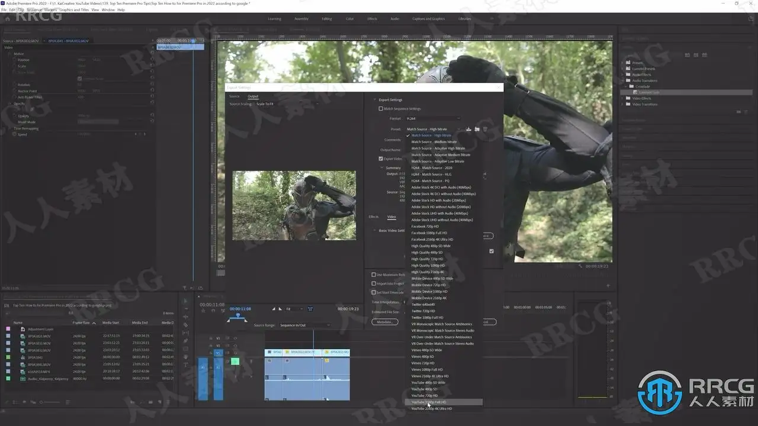Open the Editing workspace
The height and width of the screenshot is (426, 758).
tap(327, 19)
